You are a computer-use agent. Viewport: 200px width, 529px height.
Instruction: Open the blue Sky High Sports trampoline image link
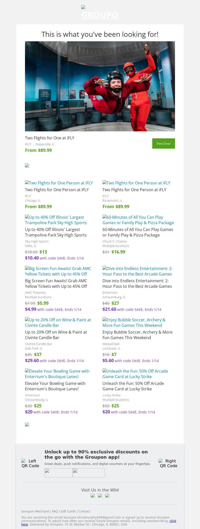click(x=56, y=220)
